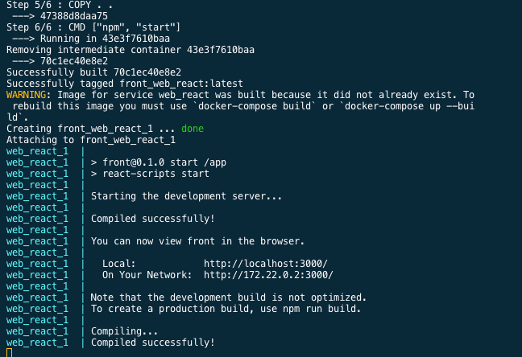The width and height of the screenshot is (522, 357).
Task: Click 'Successfully built 70c1ec40e8e2' line
Action: [94, 72]
